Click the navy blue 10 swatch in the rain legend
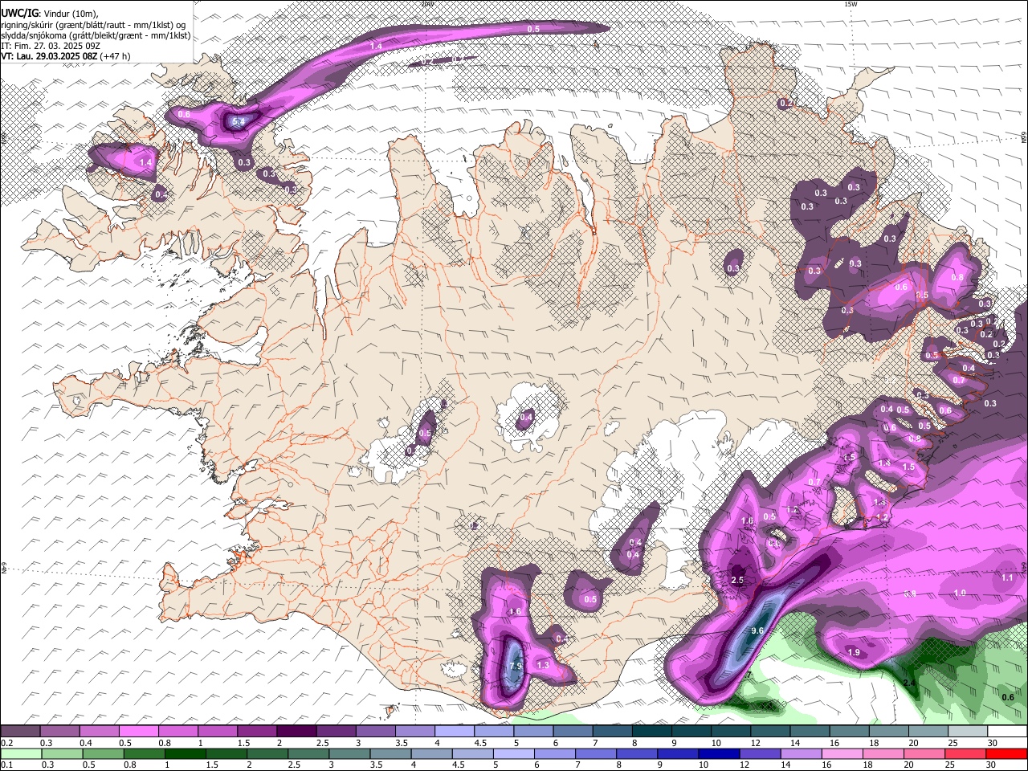Viewport: 1028px width, 771px height. [x=717, y=753]
